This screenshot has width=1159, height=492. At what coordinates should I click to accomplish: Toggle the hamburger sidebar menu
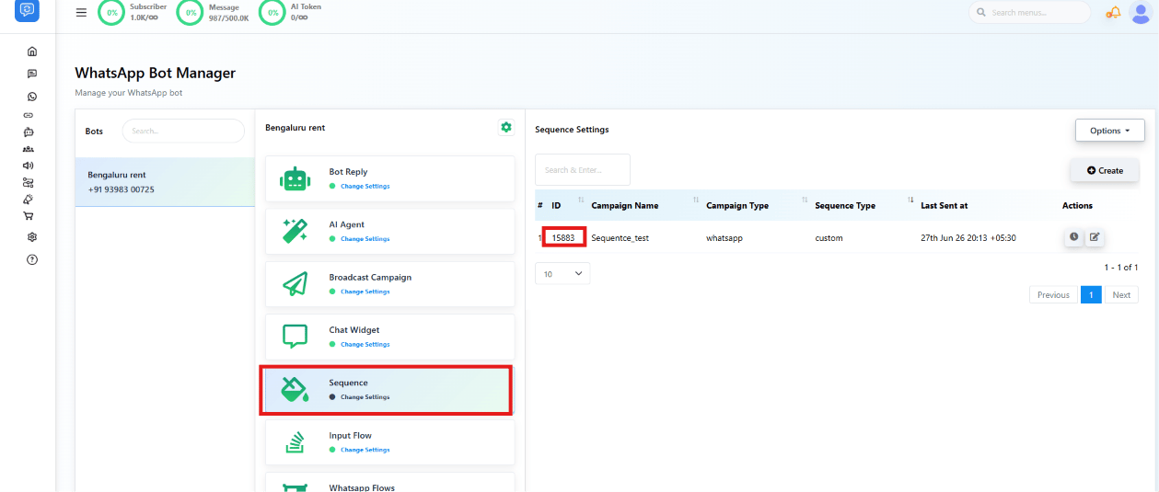(81, 12)
